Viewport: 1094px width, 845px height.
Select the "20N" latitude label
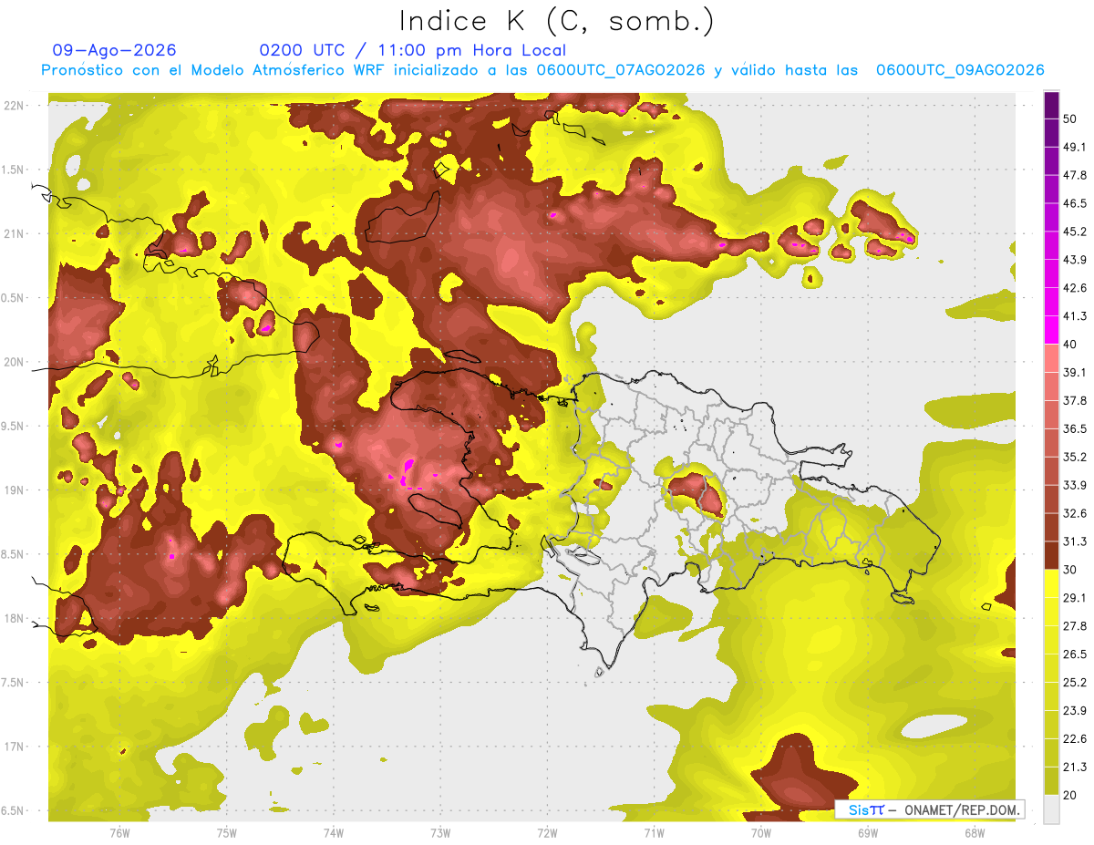pos(15,362)
